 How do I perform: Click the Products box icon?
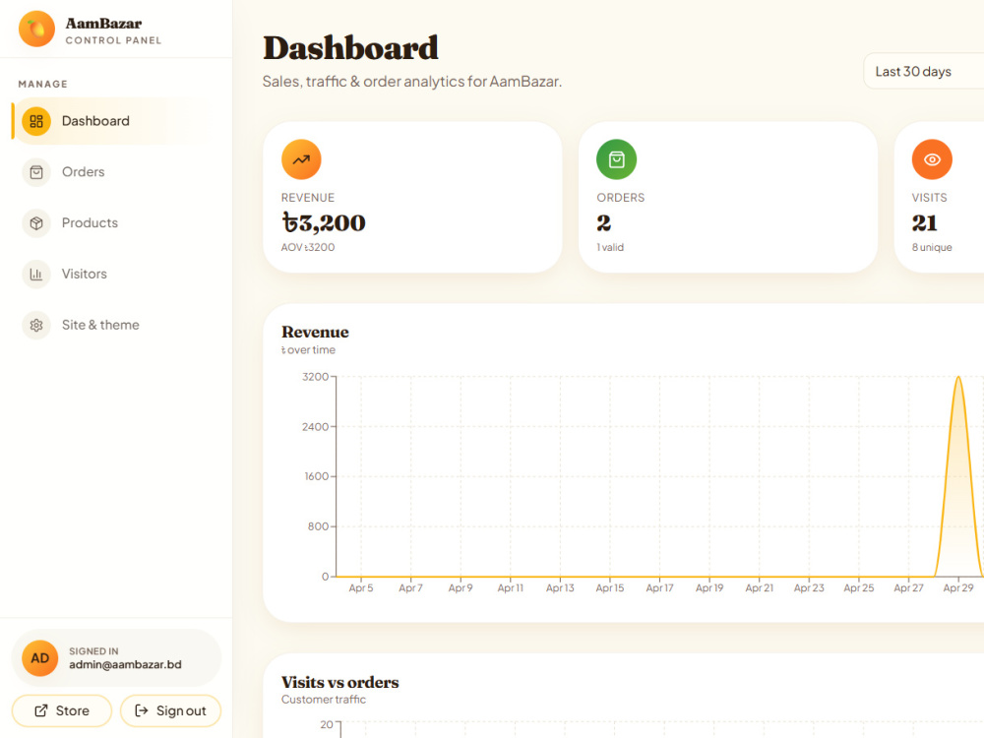point(36,222)
